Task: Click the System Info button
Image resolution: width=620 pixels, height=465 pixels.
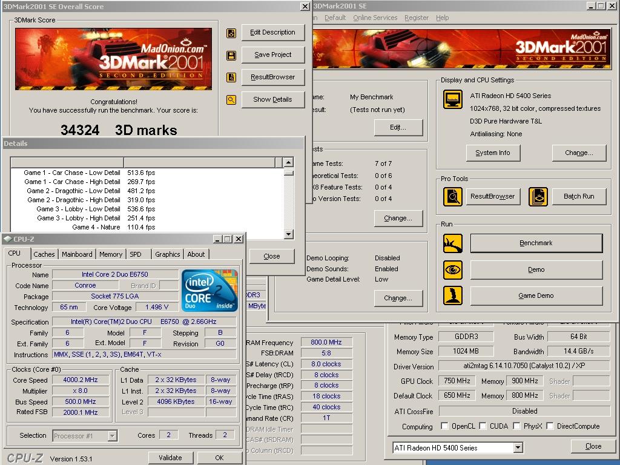Action: (493, 153)
